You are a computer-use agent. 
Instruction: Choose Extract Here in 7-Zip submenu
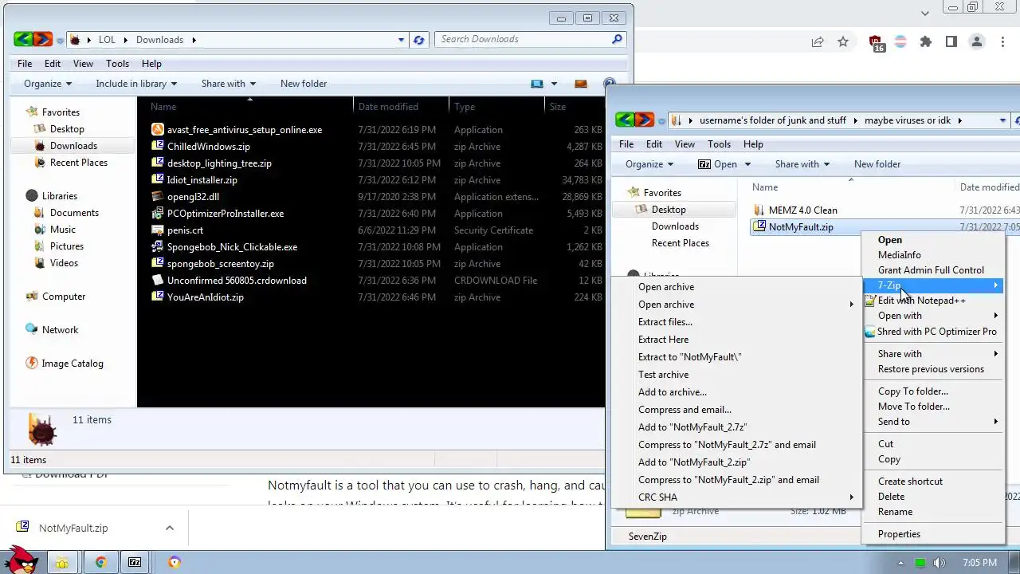(x=663, y=340)
